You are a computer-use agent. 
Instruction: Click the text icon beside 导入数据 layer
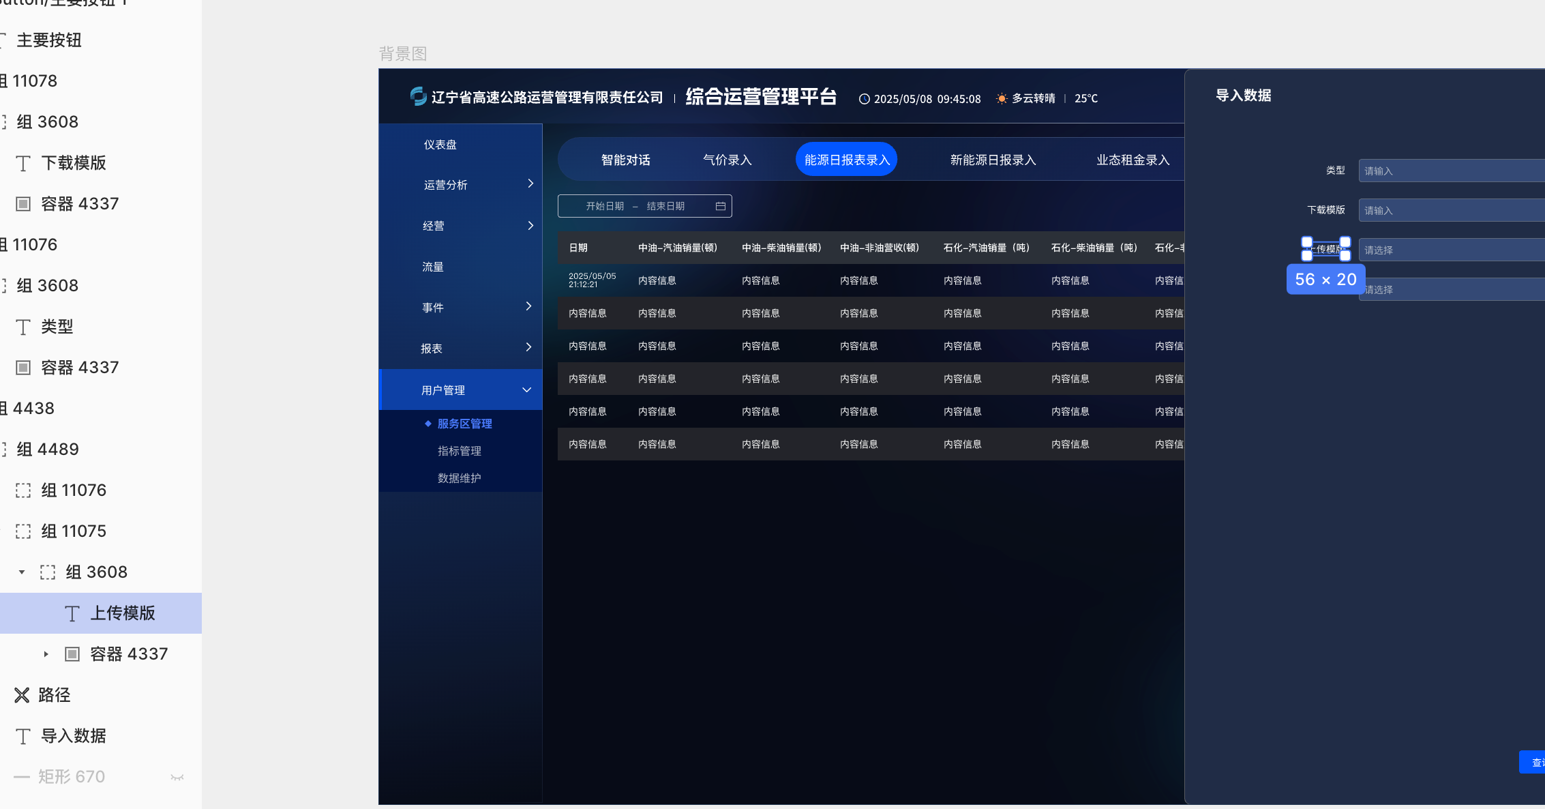click(24, 736)
